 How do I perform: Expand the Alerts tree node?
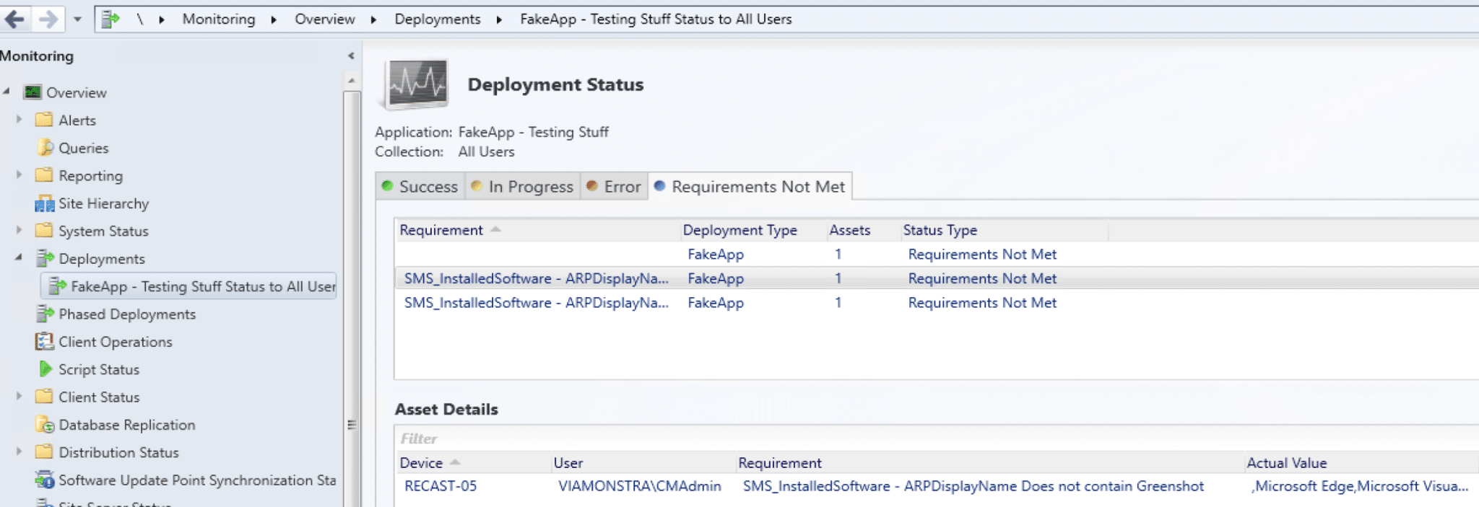pyautogui.click(x=19, y=120)
